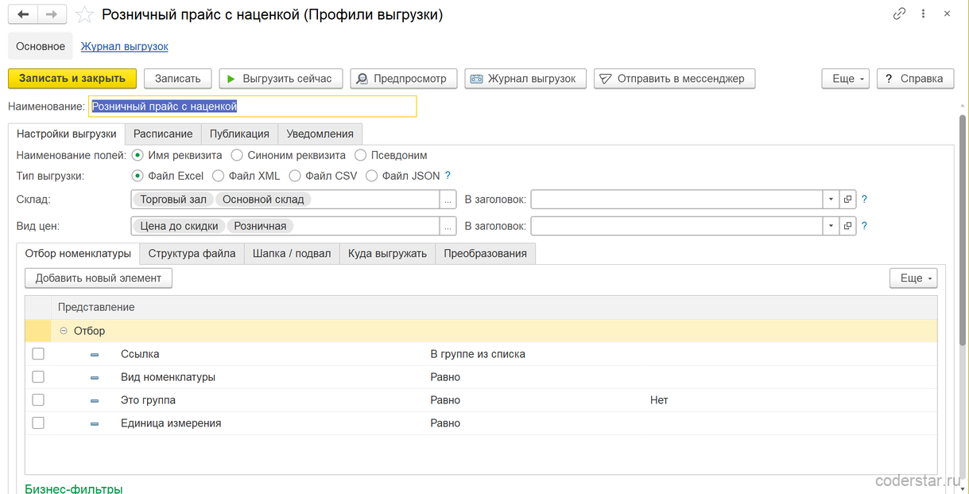
Task: Tick the checkbox for Вид номенклатуры filter
Action: pos(38,377)
